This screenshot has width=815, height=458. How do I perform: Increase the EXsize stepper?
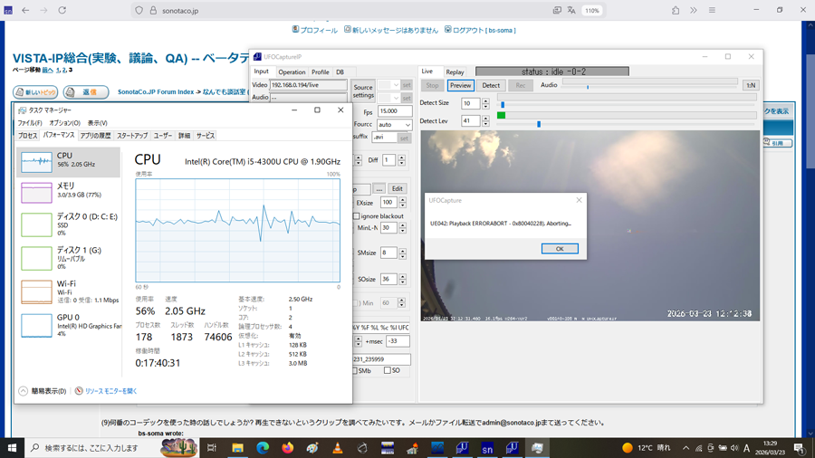[402, 199]
